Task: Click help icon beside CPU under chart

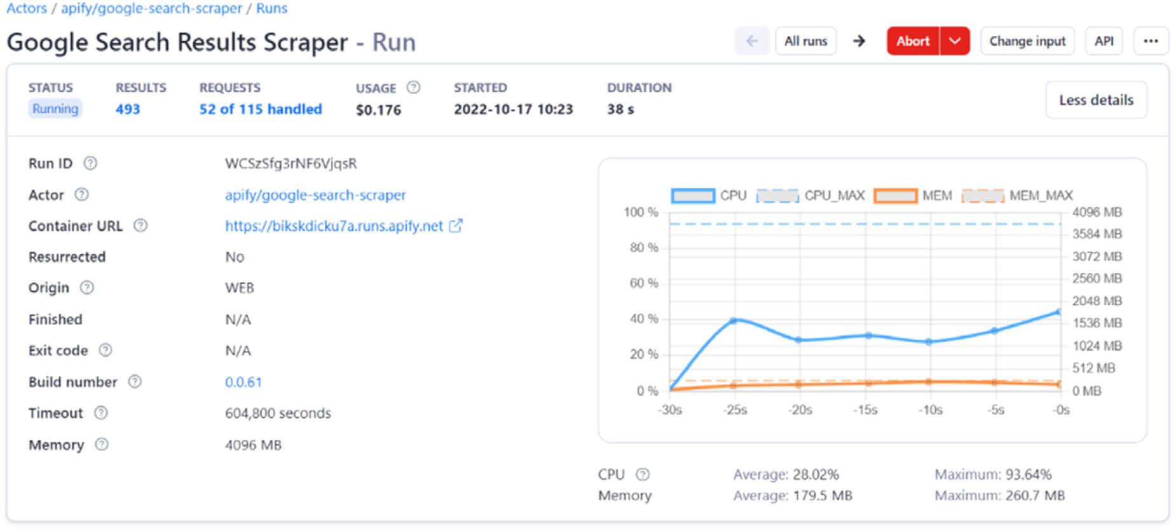Action: pos(643,474)
